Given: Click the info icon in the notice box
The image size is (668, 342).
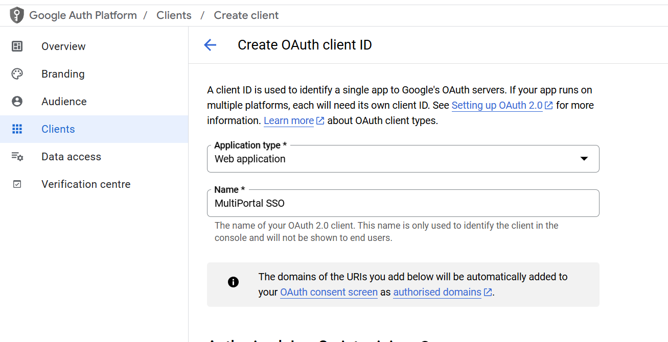Looking at the screenshot, I should point(233,282).
